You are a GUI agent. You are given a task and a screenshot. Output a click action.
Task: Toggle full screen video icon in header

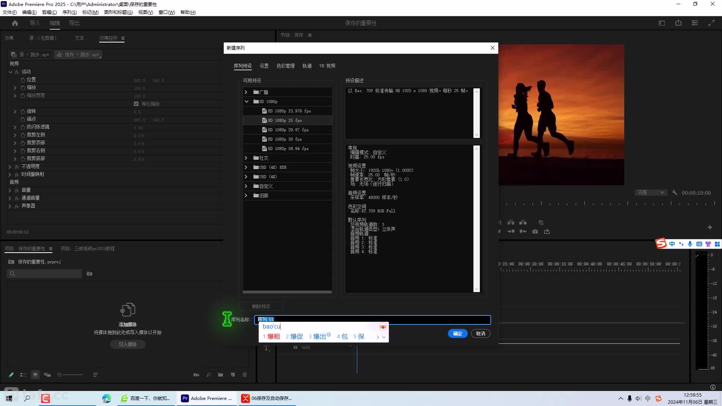coord(711,23)
